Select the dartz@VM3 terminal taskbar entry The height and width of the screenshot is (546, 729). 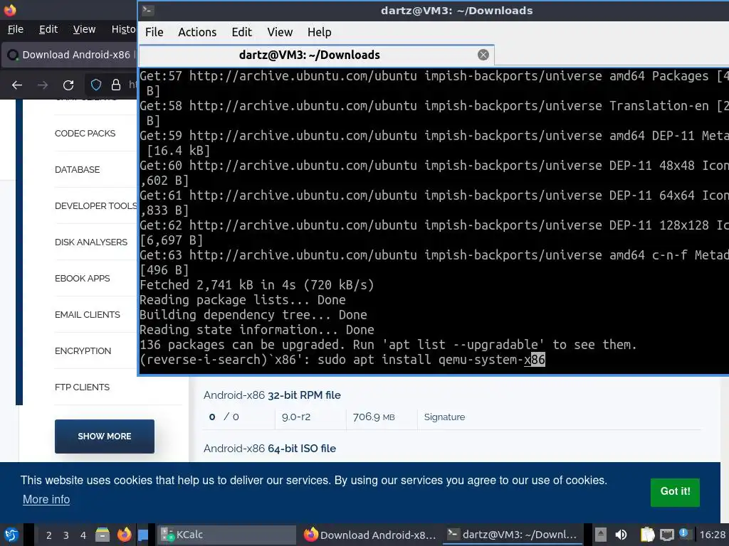coord(513,535)
